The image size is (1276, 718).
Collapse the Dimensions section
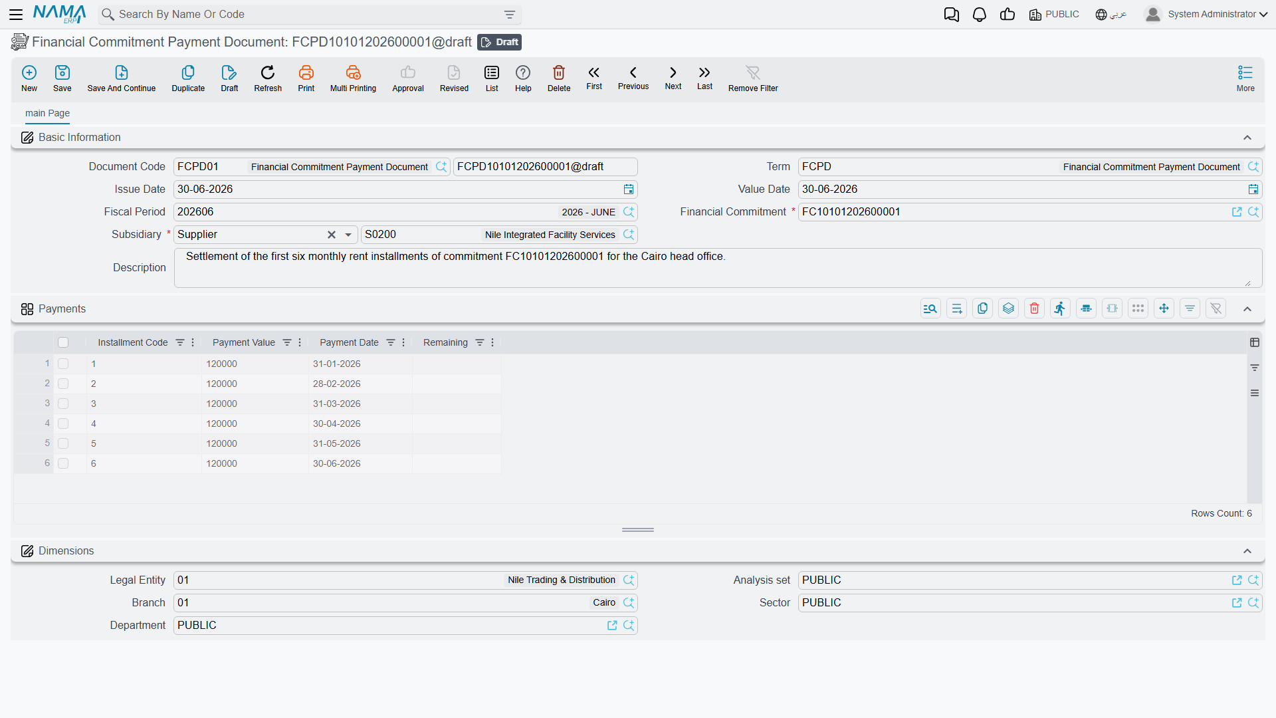click(x=1247, y=551)
